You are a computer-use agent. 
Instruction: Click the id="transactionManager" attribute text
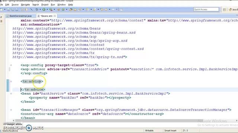click(x=57, y=110)
